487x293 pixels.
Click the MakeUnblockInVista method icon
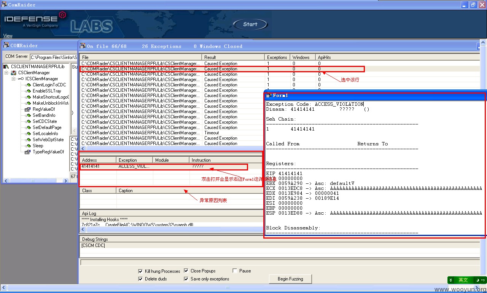(x=28, y=103)
